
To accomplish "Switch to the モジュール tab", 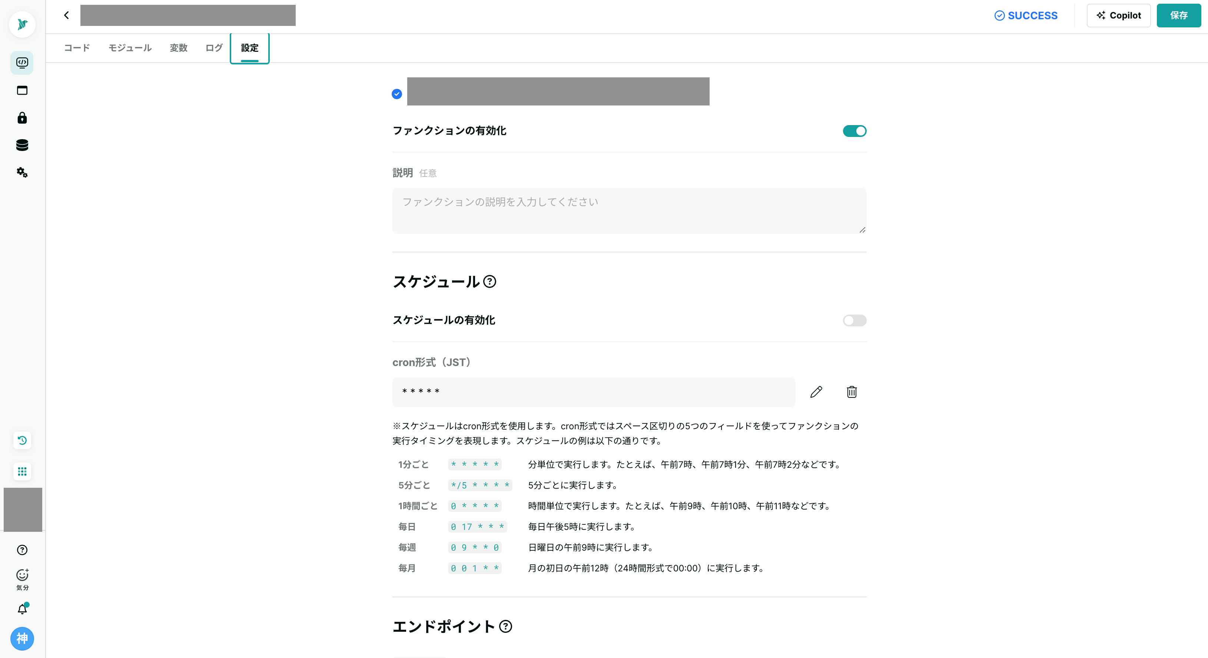I will pos(130,48).
